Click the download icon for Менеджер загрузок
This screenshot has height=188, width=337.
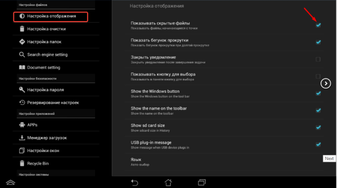click(x=22, y=138)
